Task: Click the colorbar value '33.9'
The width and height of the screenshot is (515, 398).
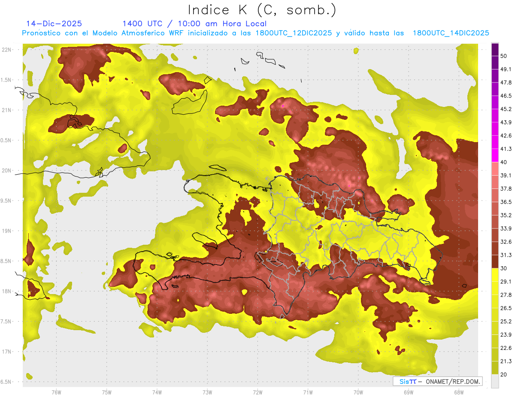Action: [506, 228]
